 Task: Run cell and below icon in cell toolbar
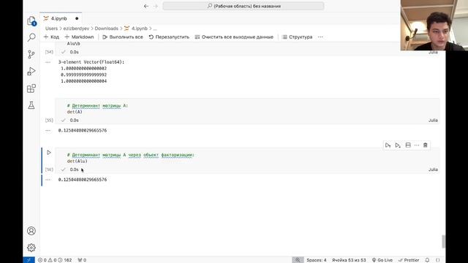click(x=398, y=145)
